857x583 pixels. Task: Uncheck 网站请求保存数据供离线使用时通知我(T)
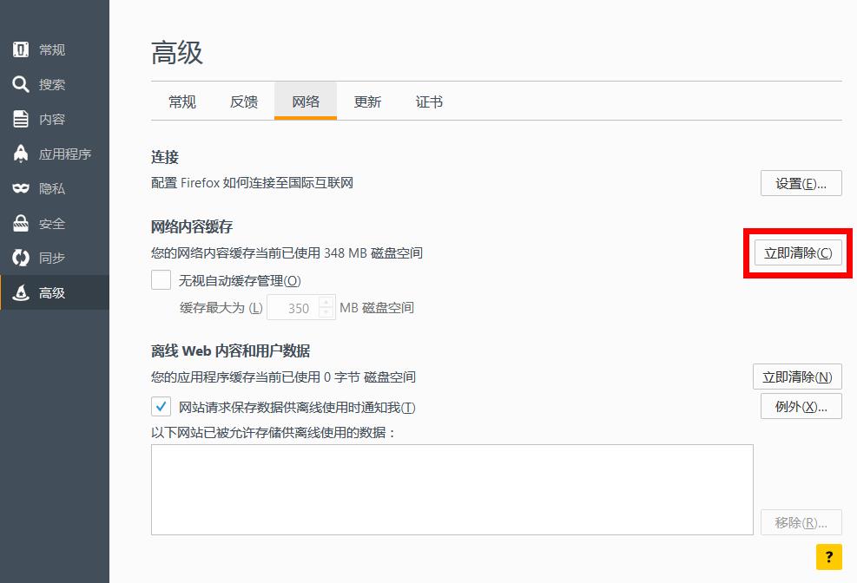click(x=162, y=407)
